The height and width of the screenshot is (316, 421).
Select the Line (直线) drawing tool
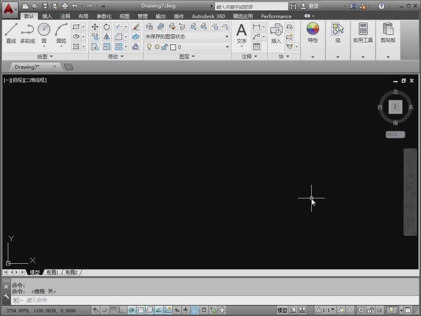[11, 33]
